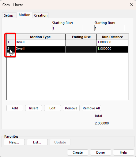Viewport: 136px width, 157px height.
Task: Click the Ending Rise cell in row 1
Action: click(81, 43)
